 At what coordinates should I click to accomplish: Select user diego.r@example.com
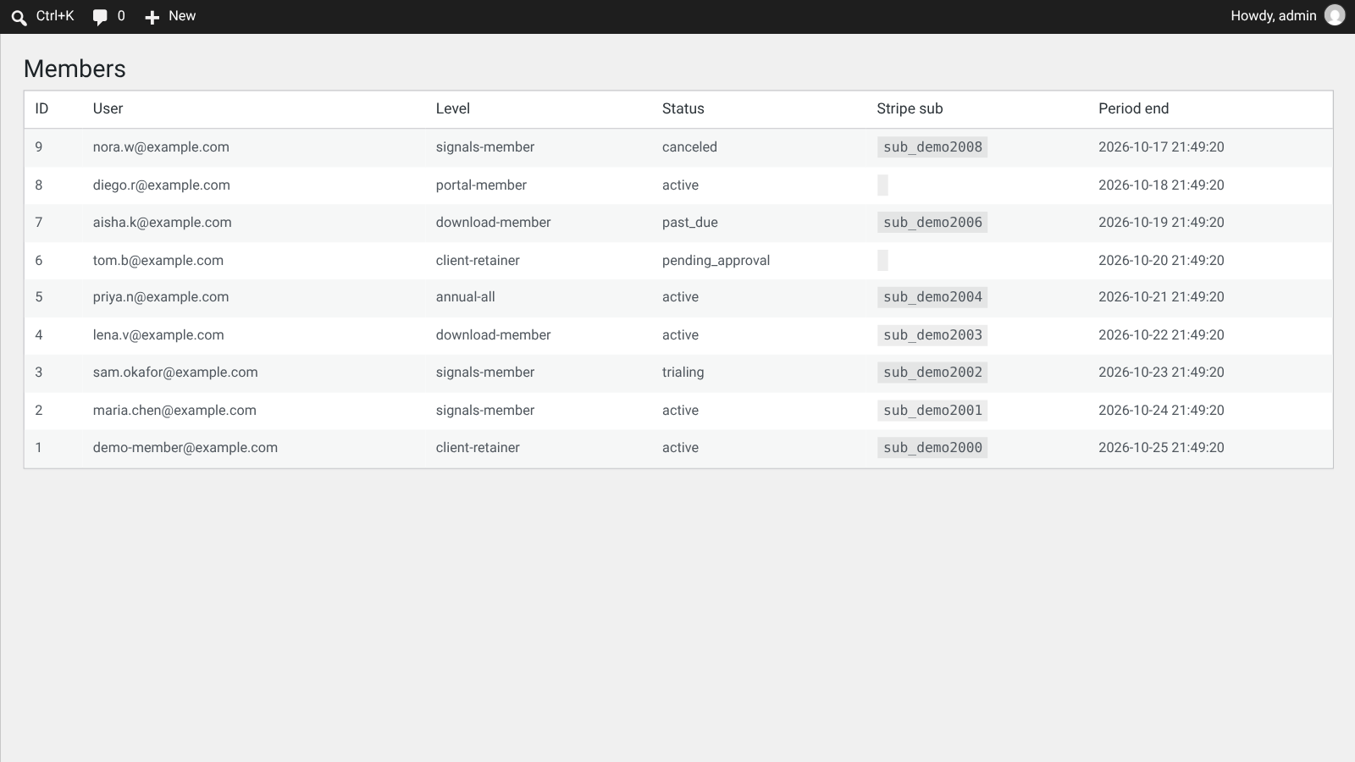pos(162,185)
